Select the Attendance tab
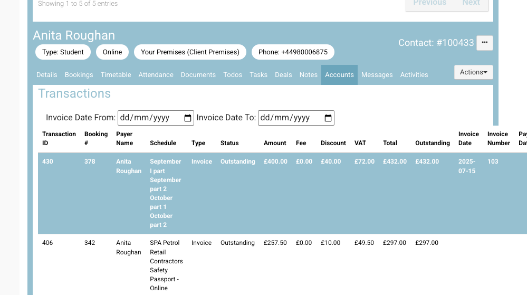This screenshot has width=527, height=295. click(x=156, y=75)
